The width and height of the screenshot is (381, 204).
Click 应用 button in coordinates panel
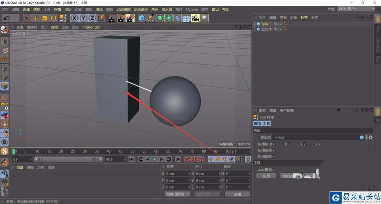(x=237, y=194)
